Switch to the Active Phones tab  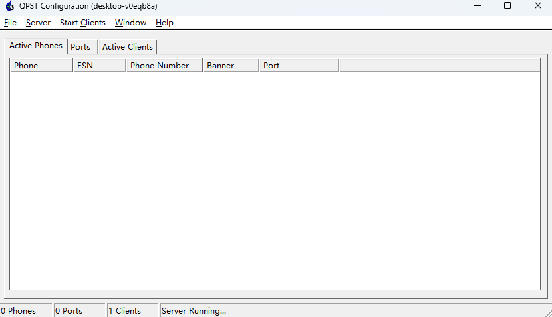[36, 46]
